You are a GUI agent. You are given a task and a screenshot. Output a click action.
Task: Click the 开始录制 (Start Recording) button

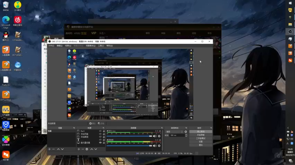[201, 135]
